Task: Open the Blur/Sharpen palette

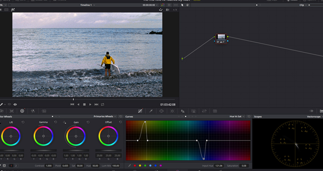Action: 183,111
